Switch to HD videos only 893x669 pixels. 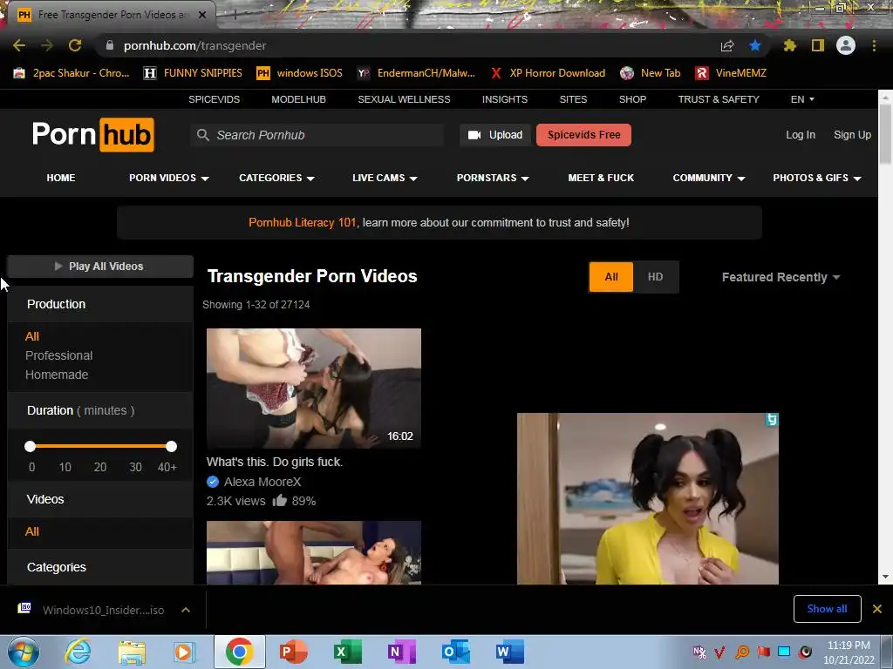(x=656, y=277)
